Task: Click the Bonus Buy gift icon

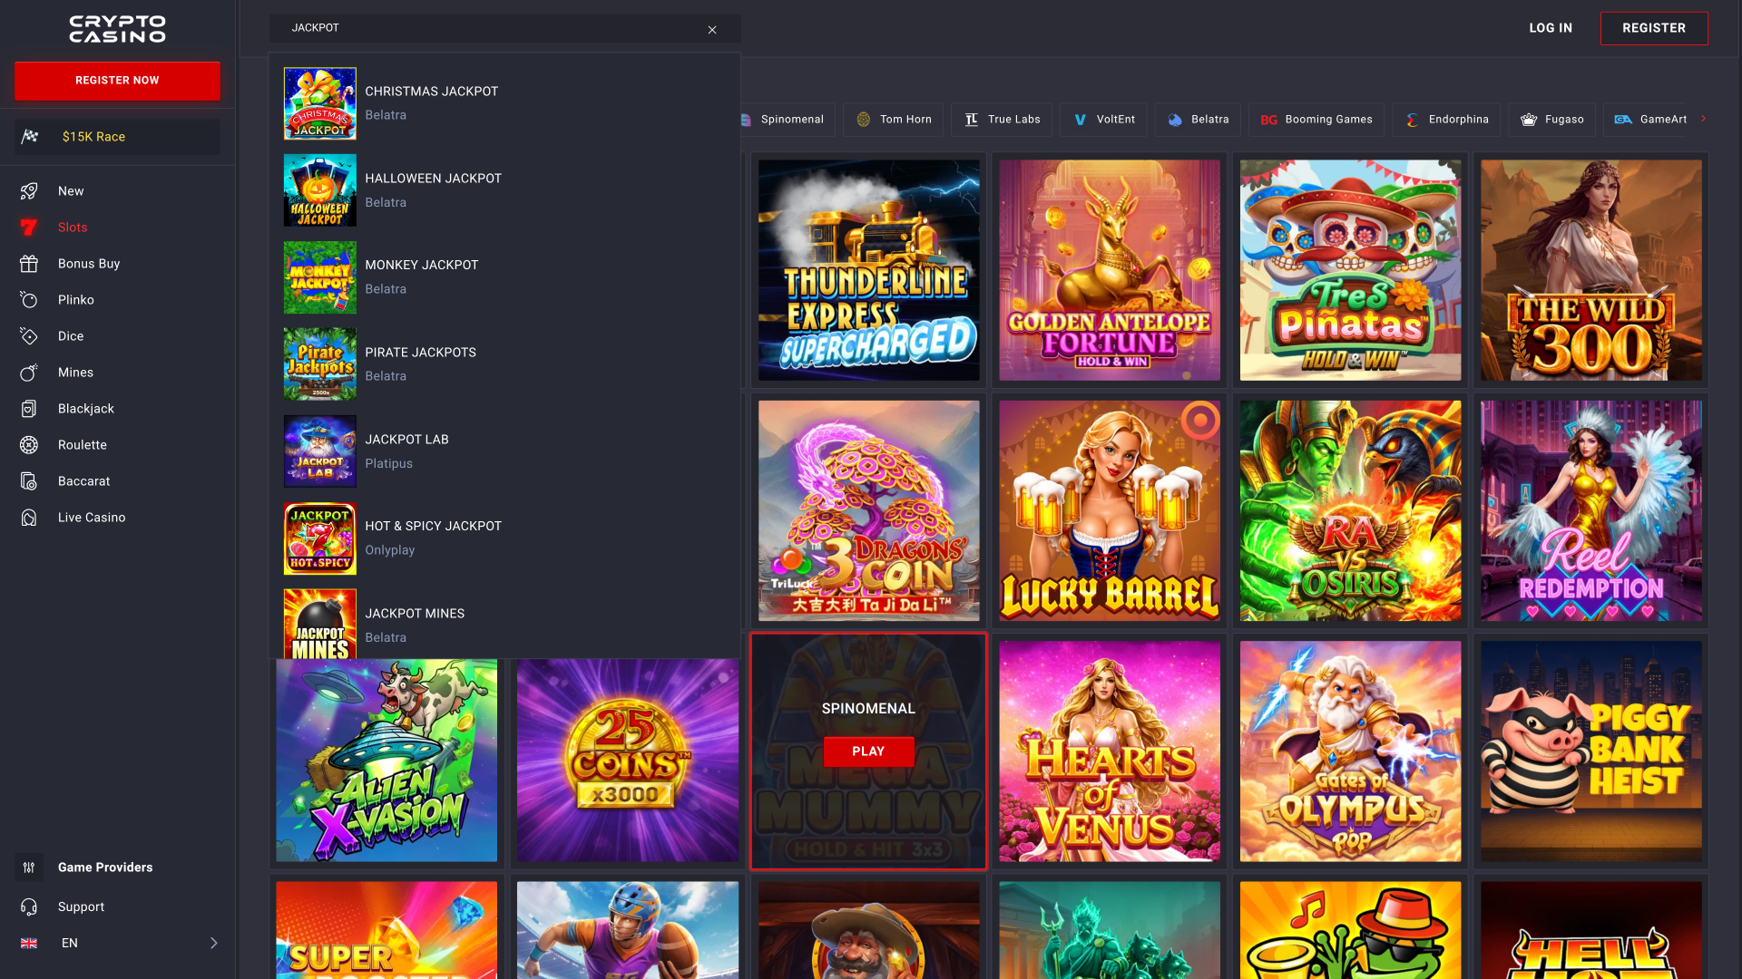Action: point(29,264)
